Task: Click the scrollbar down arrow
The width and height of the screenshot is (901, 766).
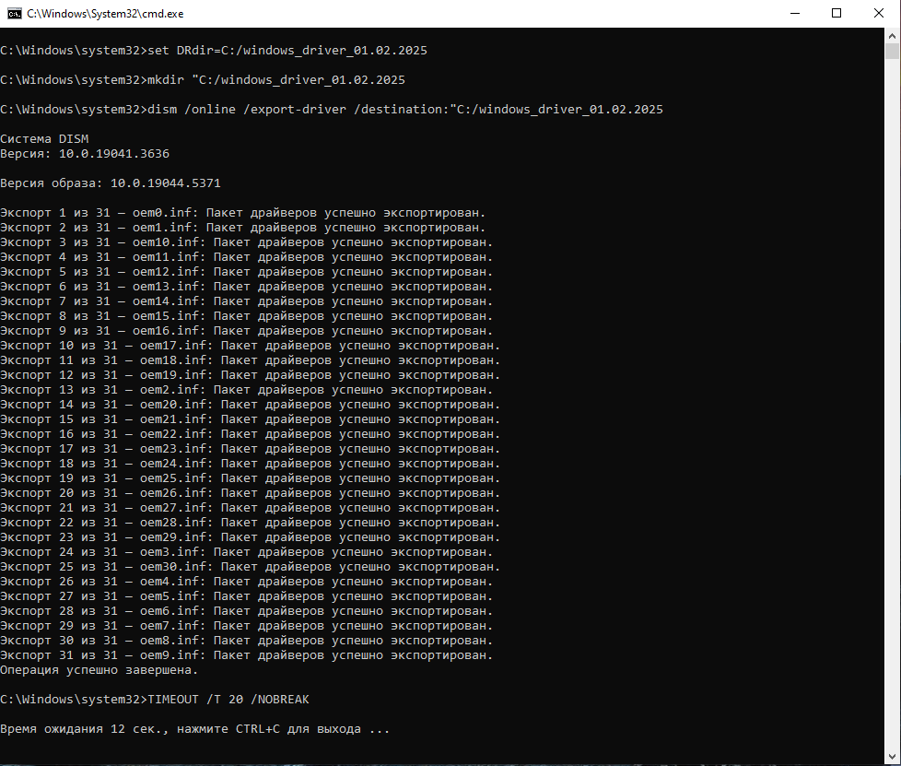Action: click(x=893, y=757)
